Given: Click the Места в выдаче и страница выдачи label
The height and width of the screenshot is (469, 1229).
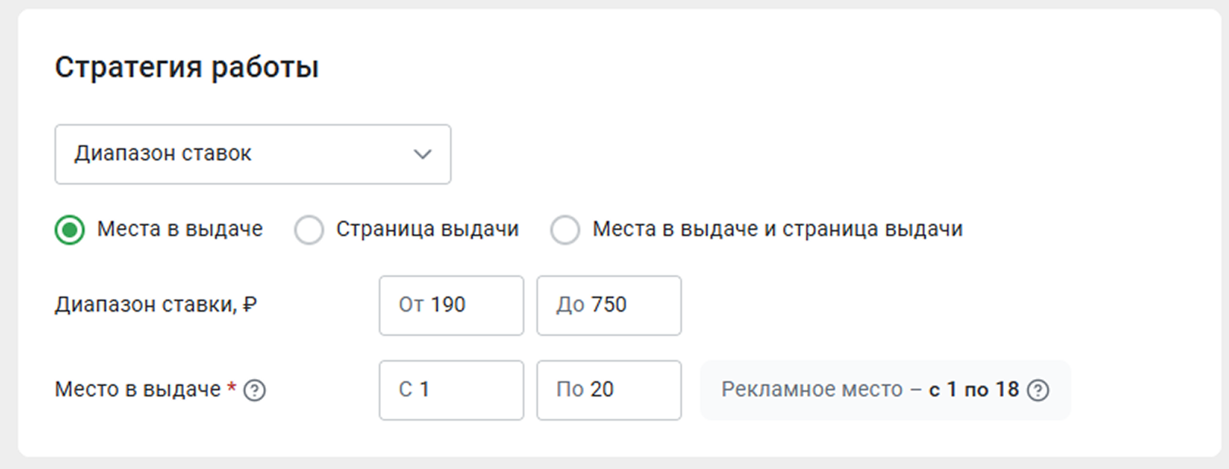Looking at the screenshot, I should pyautogui.click(x=777, y=229).
